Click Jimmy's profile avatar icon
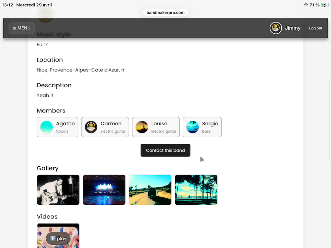 pyautogui.click(x=276, y=28)
